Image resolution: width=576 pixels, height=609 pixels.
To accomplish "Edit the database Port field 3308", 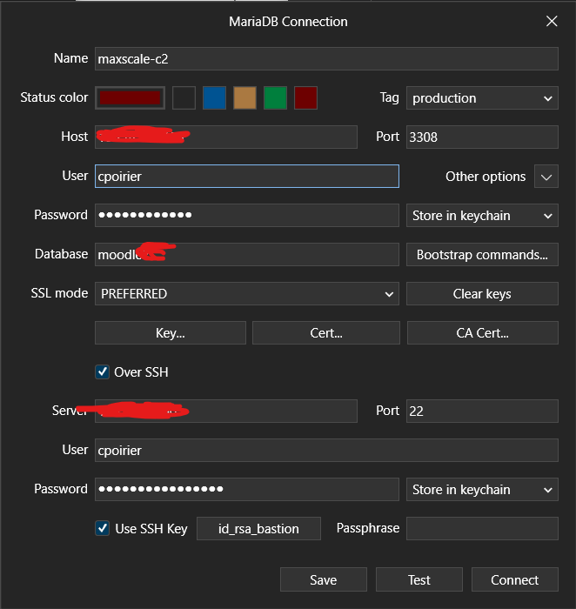I will (482, 137).
